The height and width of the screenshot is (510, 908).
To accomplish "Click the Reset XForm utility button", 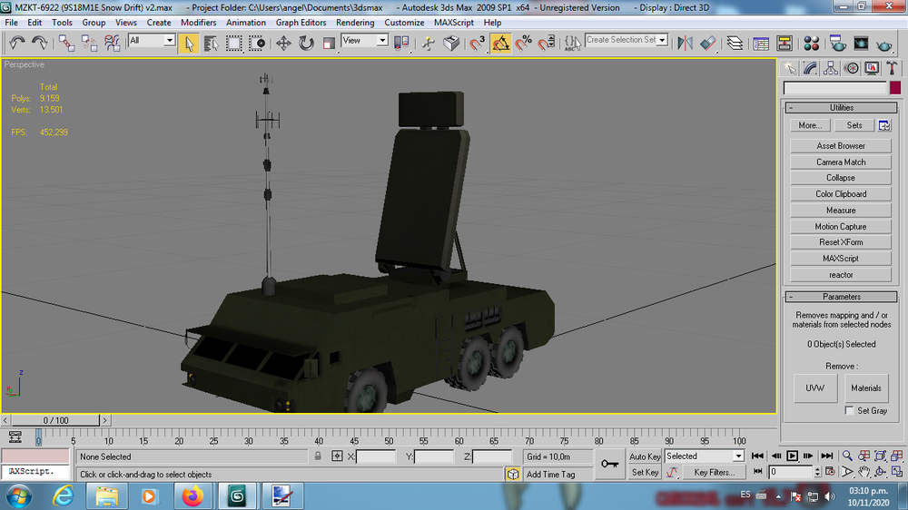I will click(841, 242).
